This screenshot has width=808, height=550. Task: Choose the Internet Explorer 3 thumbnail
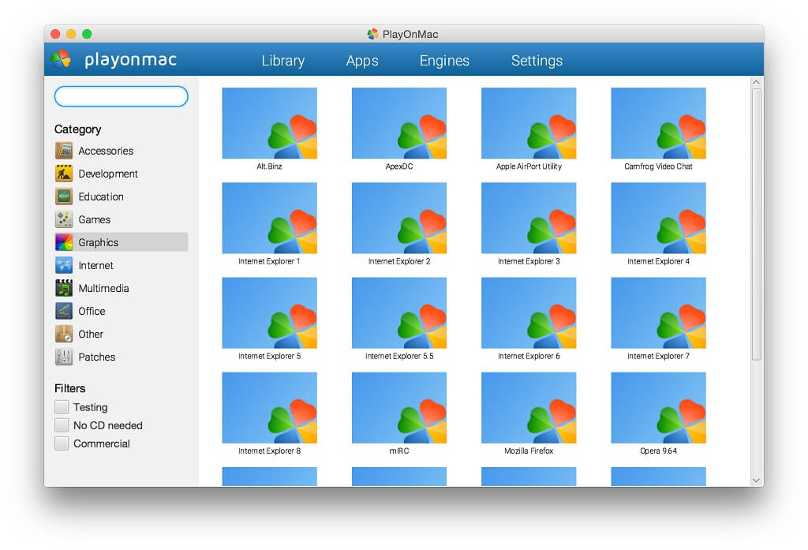[529, 218]
